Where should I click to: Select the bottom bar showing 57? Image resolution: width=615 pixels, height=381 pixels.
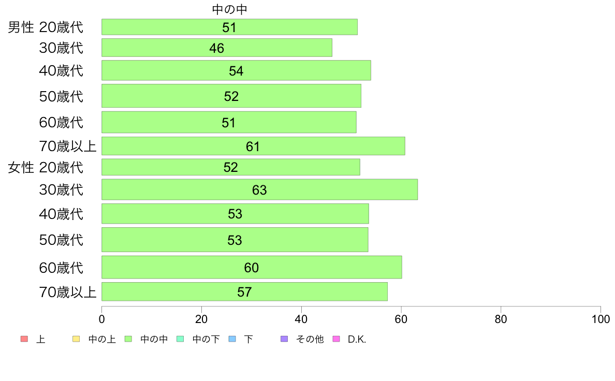coord(245,292)
